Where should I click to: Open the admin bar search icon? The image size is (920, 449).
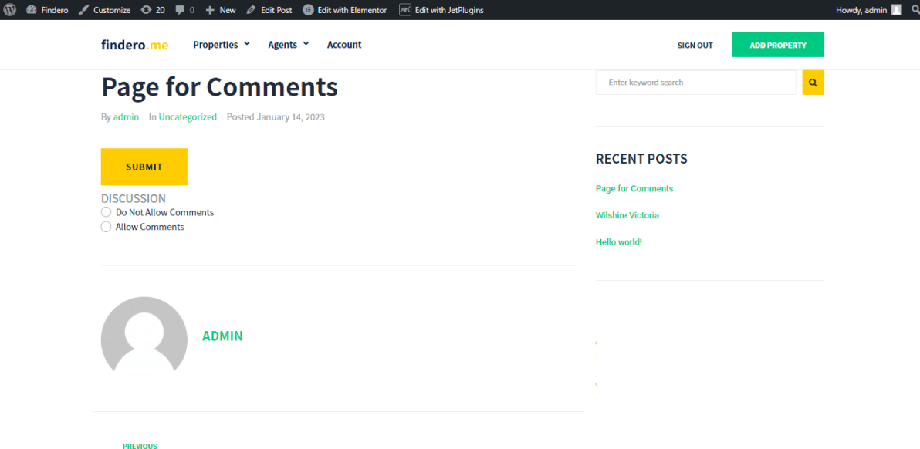915,9
